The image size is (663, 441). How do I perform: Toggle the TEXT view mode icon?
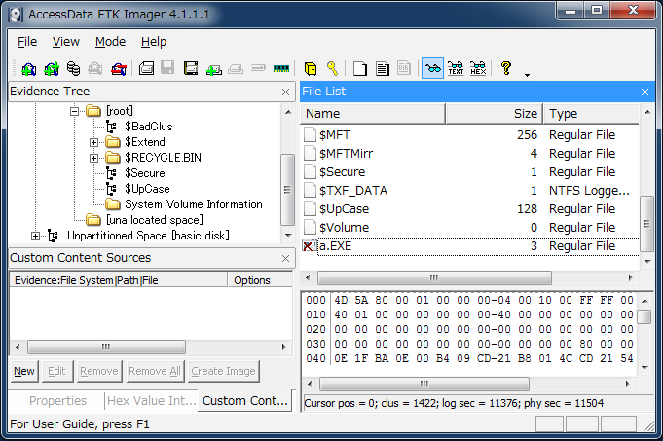456,68
